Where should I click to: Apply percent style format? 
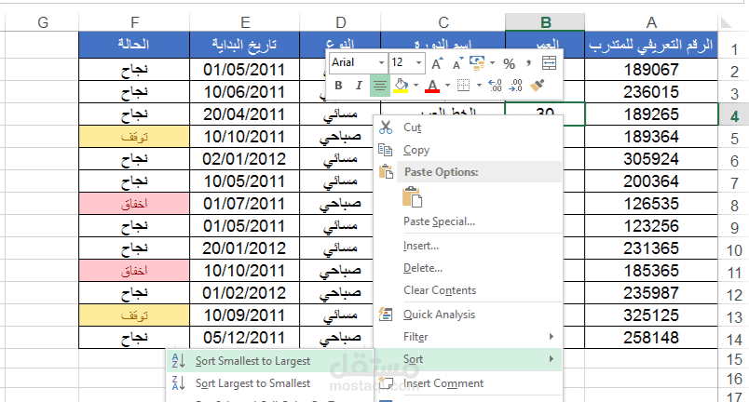point(510,63)
